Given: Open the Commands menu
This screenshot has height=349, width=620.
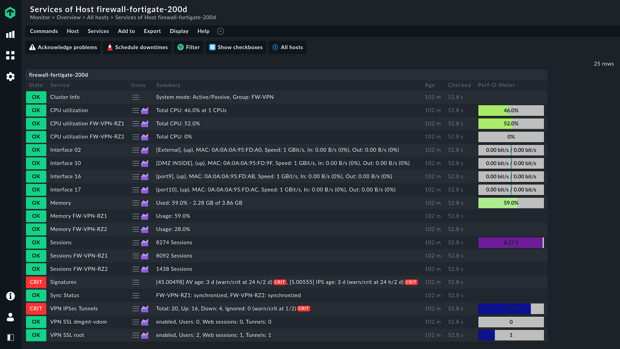Looking at the screenshot, I should click(x=44, y=31).
